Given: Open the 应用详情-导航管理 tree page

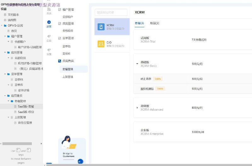Looking at the screenshot, I should click(30, 63).
